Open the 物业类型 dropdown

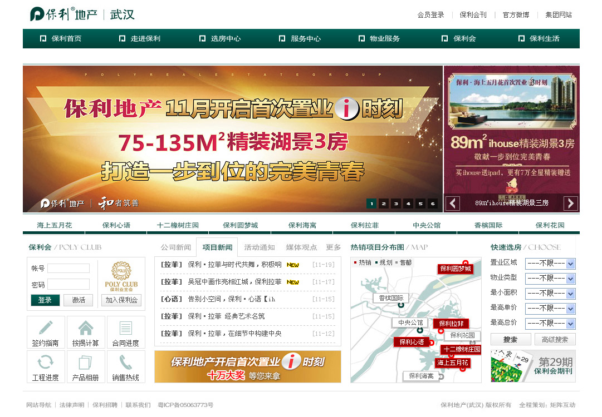[550, 278]
